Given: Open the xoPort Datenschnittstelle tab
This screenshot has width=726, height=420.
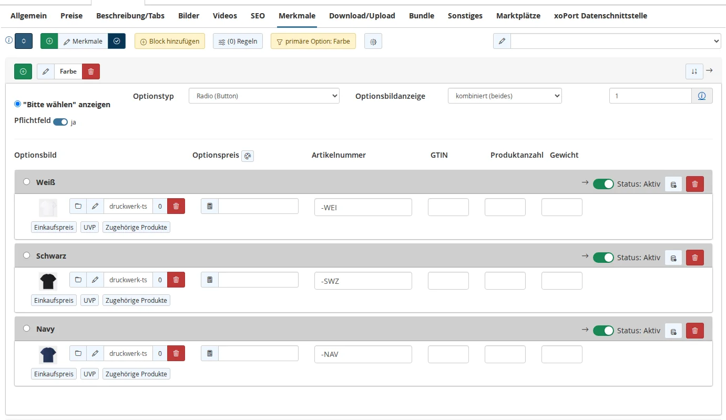Looking at the screenshot, I should (x=600, y=16).
